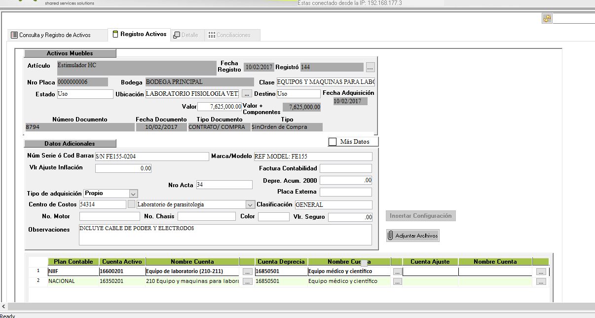This screenshot has height=318, width=595.
Task: Click the ellipsis button beside Registró 144
Action: point(371,67)
